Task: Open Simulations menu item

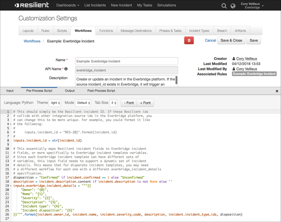Action: click(167, 5)
